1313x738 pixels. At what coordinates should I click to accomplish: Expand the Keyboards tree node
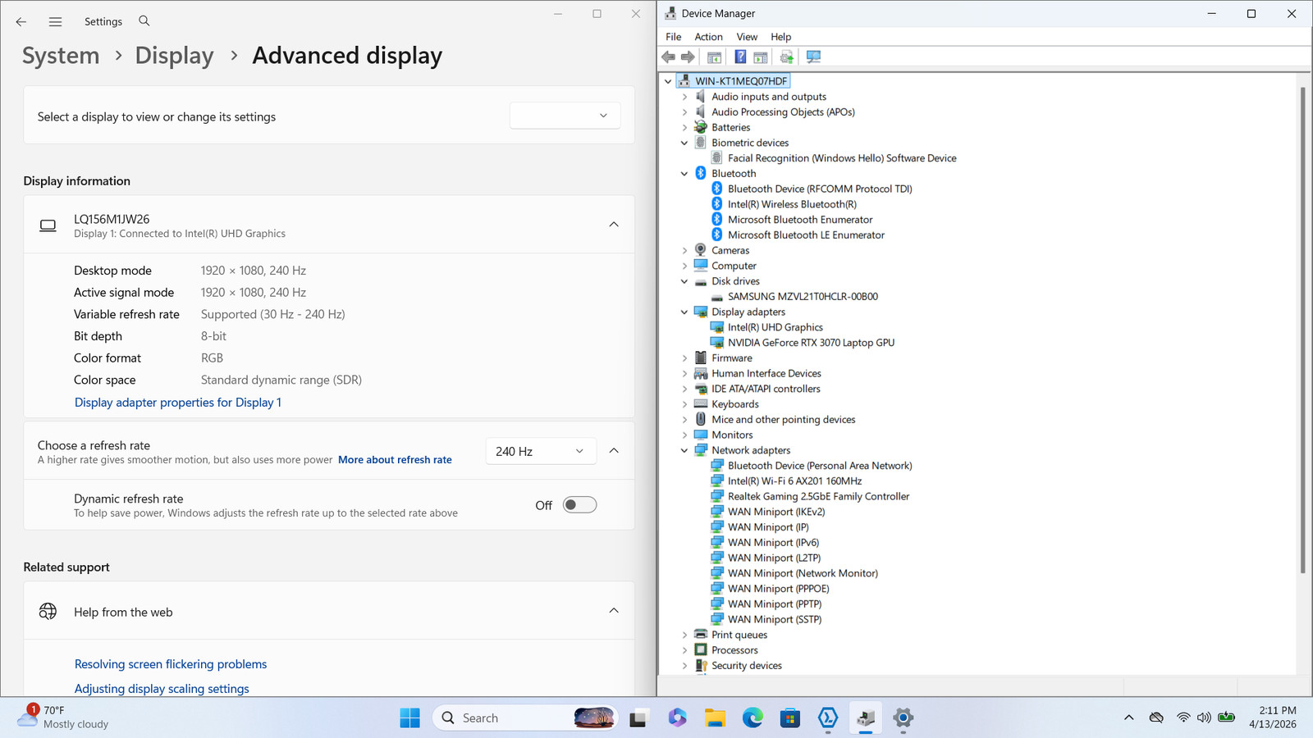click(684, 404)
